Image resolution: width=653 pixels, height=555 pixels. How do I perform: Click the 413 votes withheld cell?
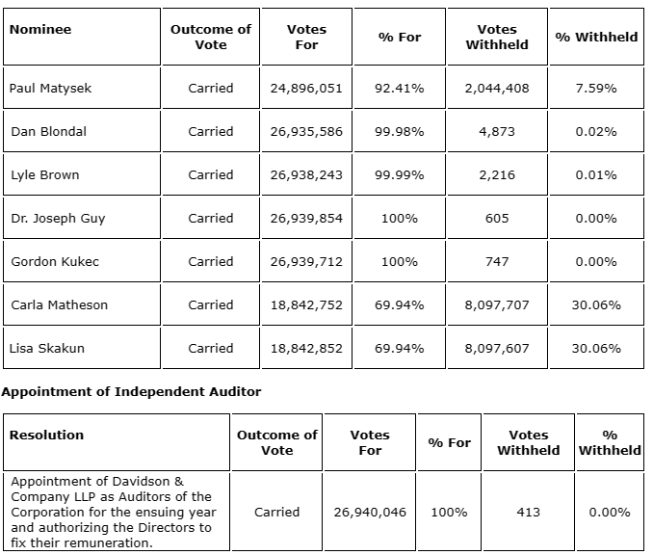(x=528, y=512)
